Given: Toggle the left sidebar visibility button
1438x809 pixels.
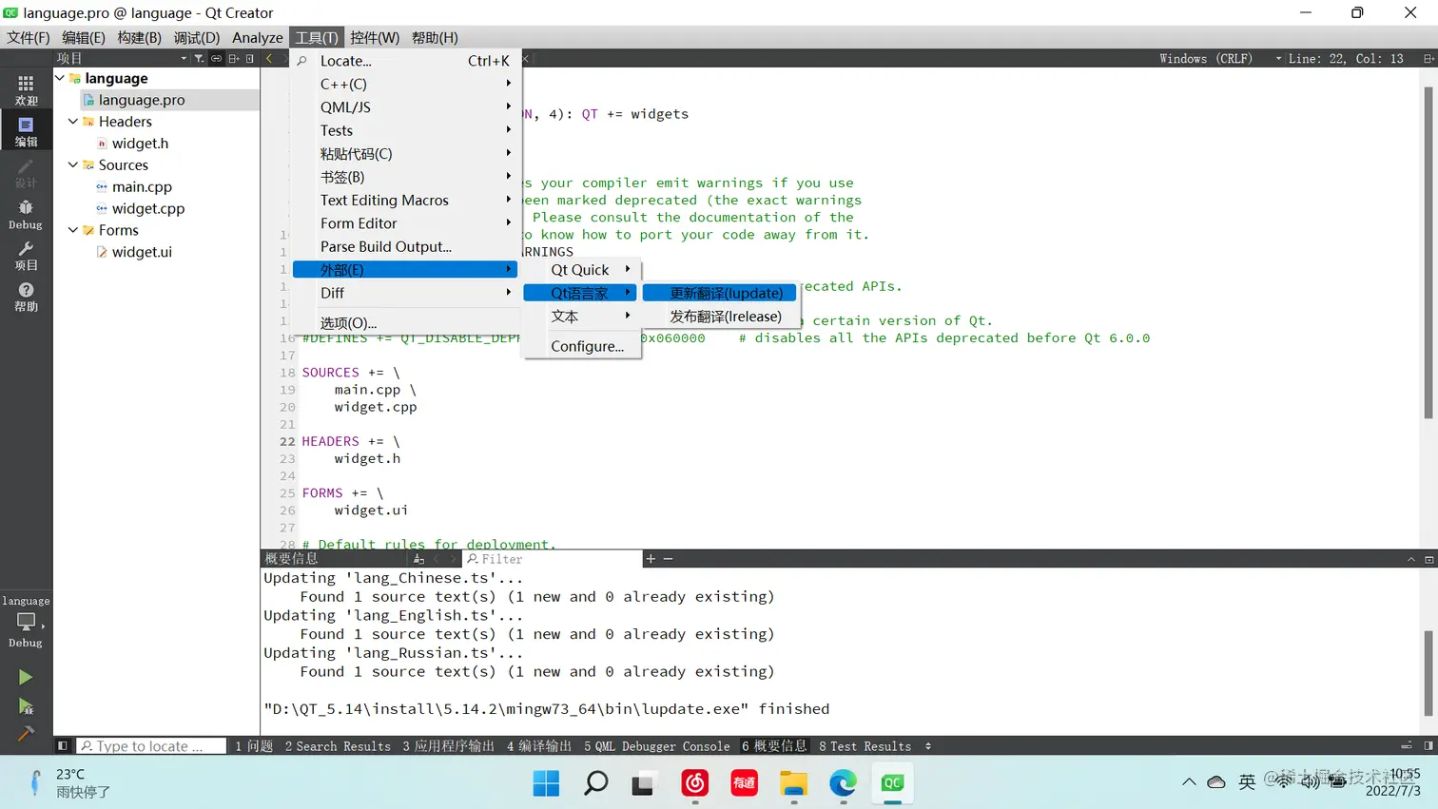Looking at the screenshot, I should 62,746.
